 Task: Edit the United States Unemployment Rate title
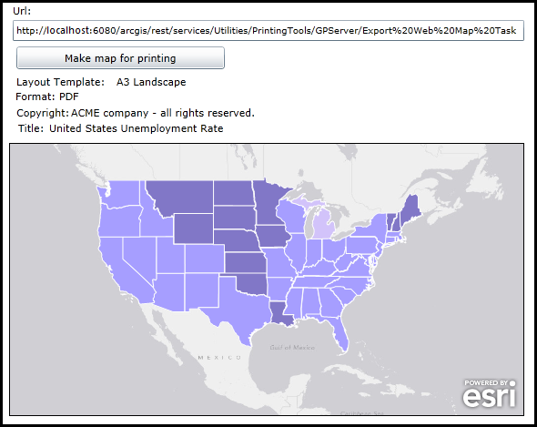(137, 128)
